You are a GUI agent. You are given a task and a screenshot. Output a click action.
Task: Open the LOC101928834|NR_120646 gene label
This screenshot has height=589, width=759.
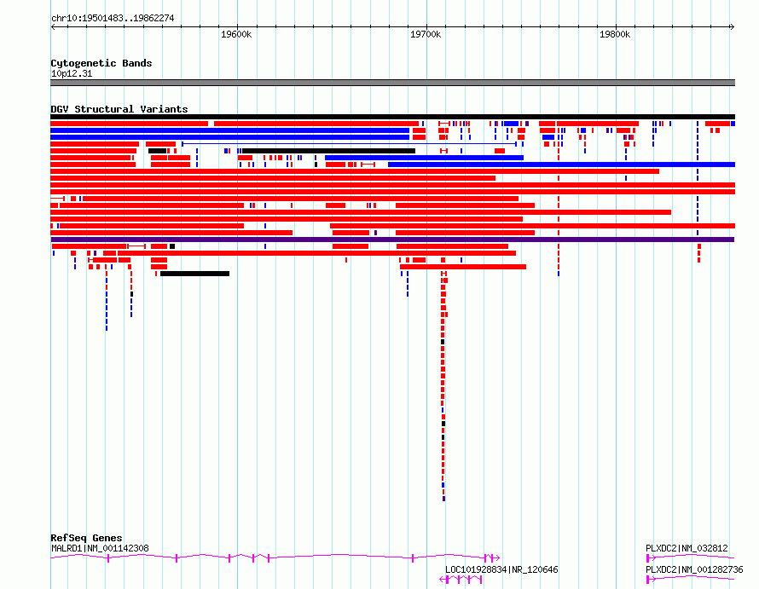tap(501, 569)
